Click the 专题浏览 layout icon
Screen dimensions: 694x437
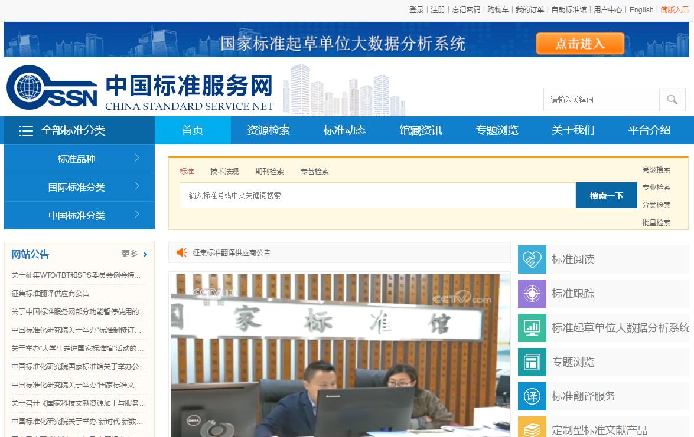(x=532, y=362)
